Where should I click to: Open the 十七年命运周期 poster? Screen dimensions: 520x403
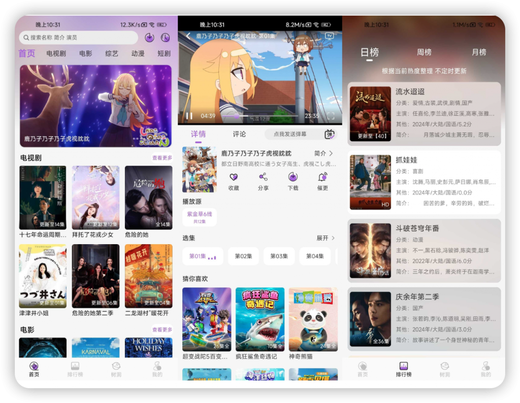coord(43,197)
